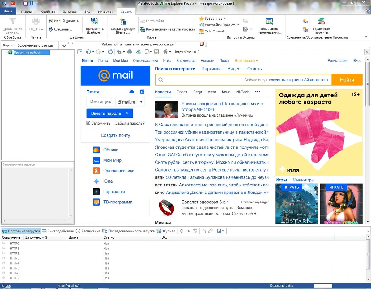Click the gear settings icon in the browser toolbar
371x289 pixels.
[x=119, y=52]
